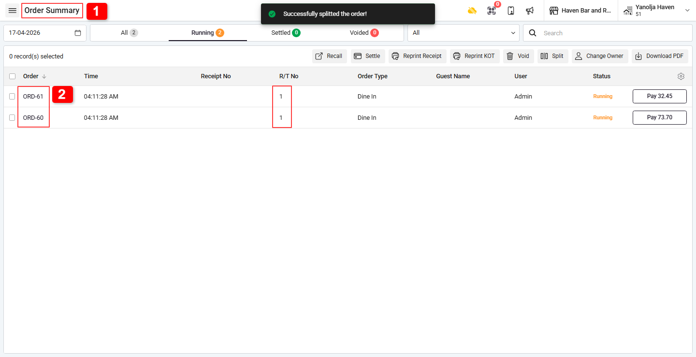Viewport: 696px width, 357px height.
Task: Click the Time column header
Action: point(91,76)
